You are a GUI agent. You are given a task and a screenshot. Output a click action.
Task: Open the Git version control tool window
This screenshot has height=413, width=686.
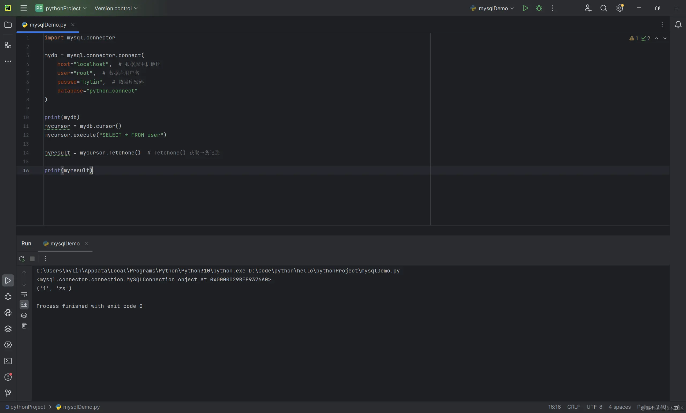tap(8, 393)
